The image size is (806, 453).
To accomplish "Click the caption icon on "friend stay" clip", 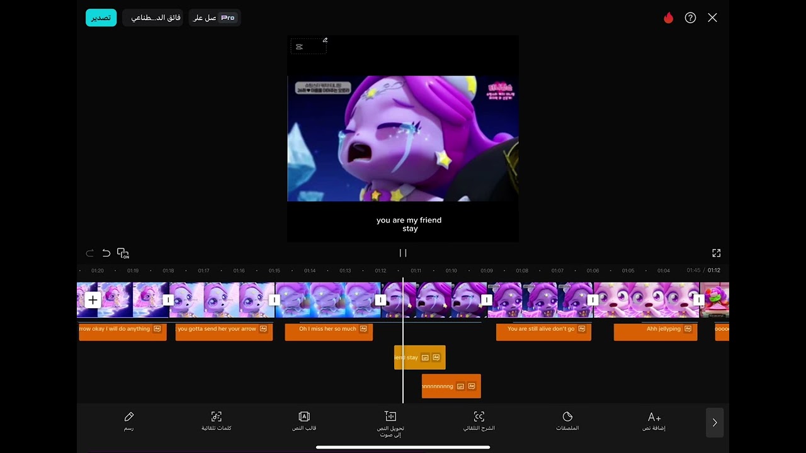I will point(426,357).
